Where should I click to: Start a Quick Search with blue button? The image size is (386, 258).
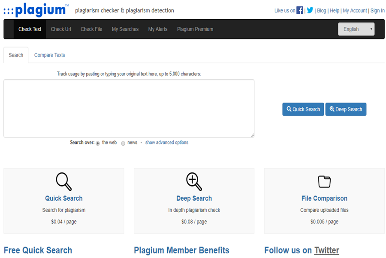(303, 109)
